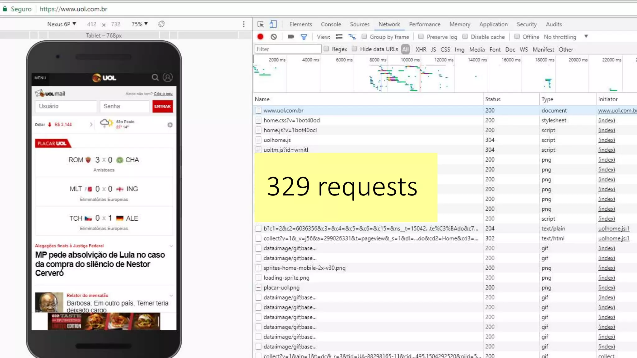Open the Elements tab

pos(300,24)
